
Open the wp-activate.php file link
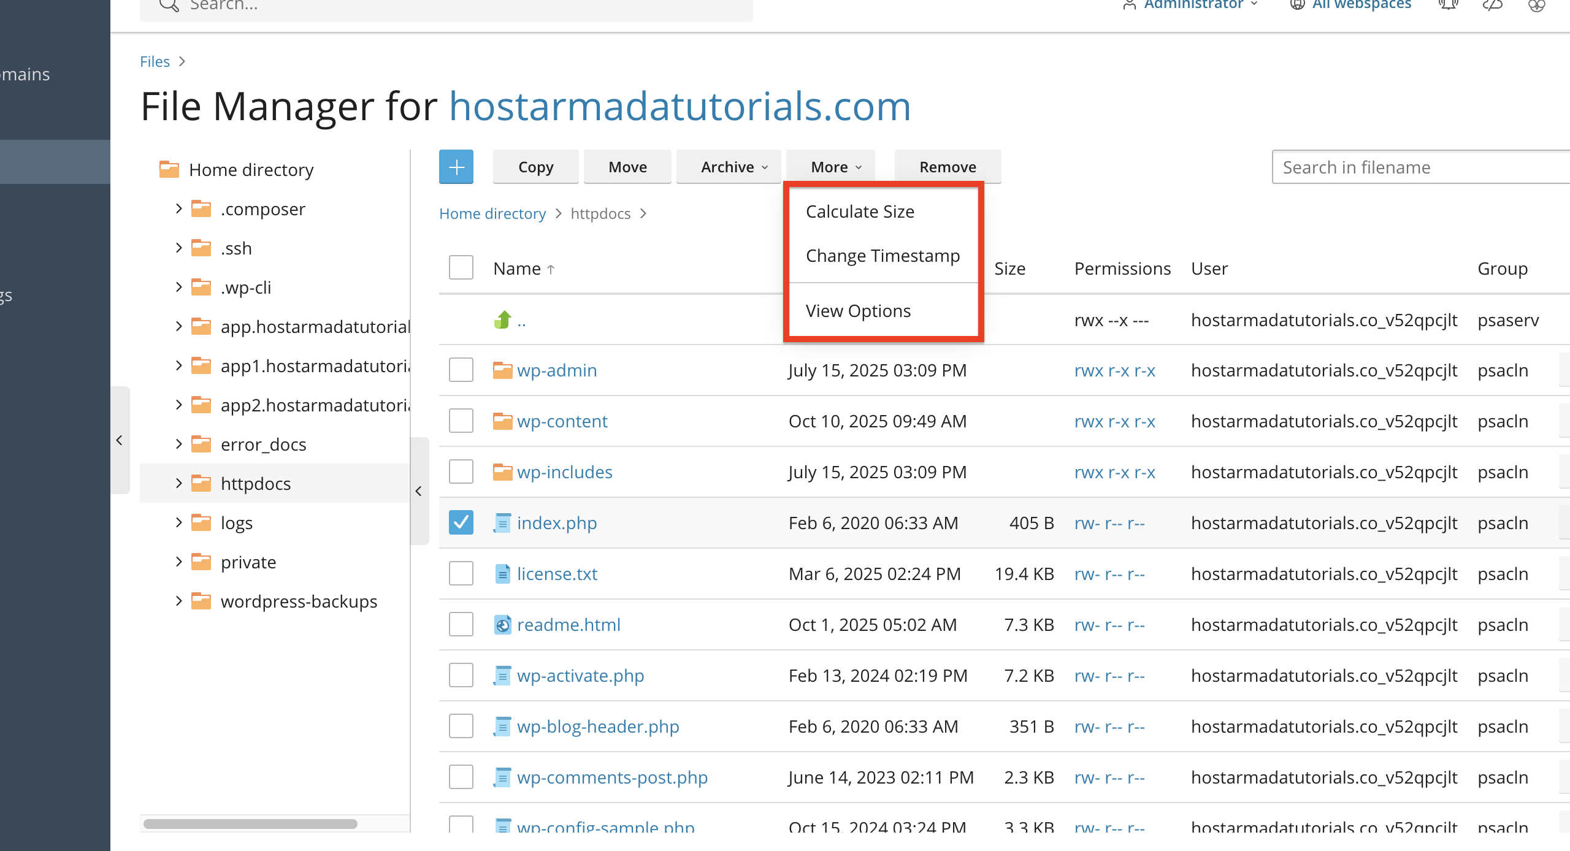pos(580,676)
